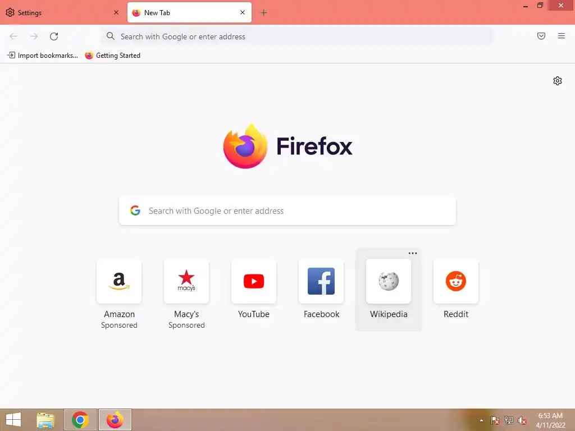Click the address bar search field
Screen dimensions: 575x431
pos(298,36)
